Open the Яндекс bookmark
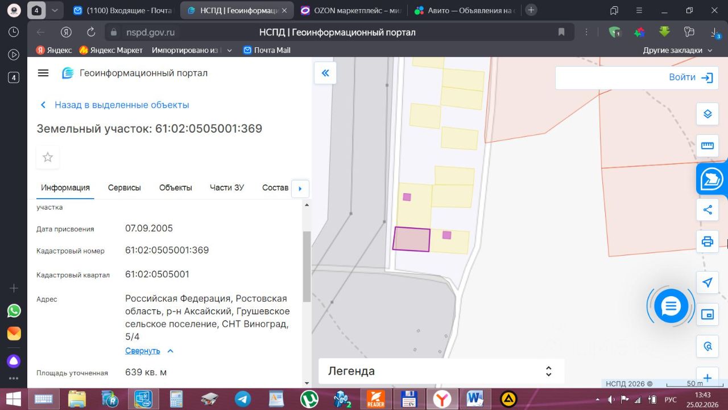Screen dimensions: 728x410 [x=54, y=50]
